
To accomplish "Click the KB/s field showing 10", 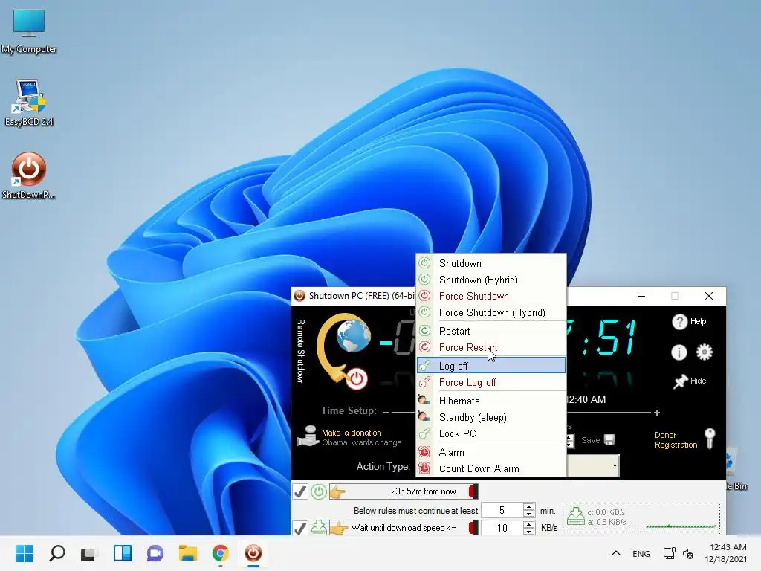I will (502, 528).
